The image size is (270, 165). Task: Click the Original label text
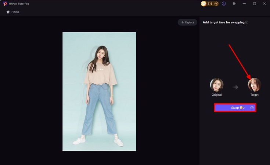[217, 95]
